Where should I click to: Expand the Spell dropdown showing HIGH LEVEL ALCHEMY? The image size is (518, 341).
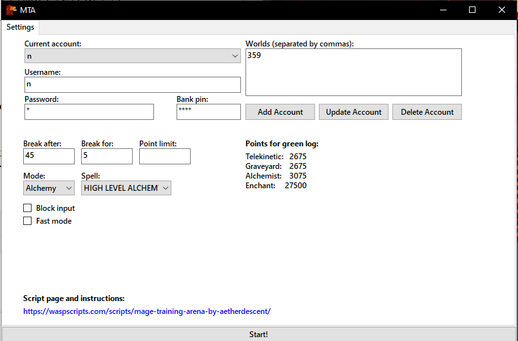(x=126, y=188)
